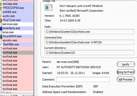Image resolution: width=137 pixels, height=96 pixels.
Task: Click the Kill Process button
Action: tap(126, 79)
